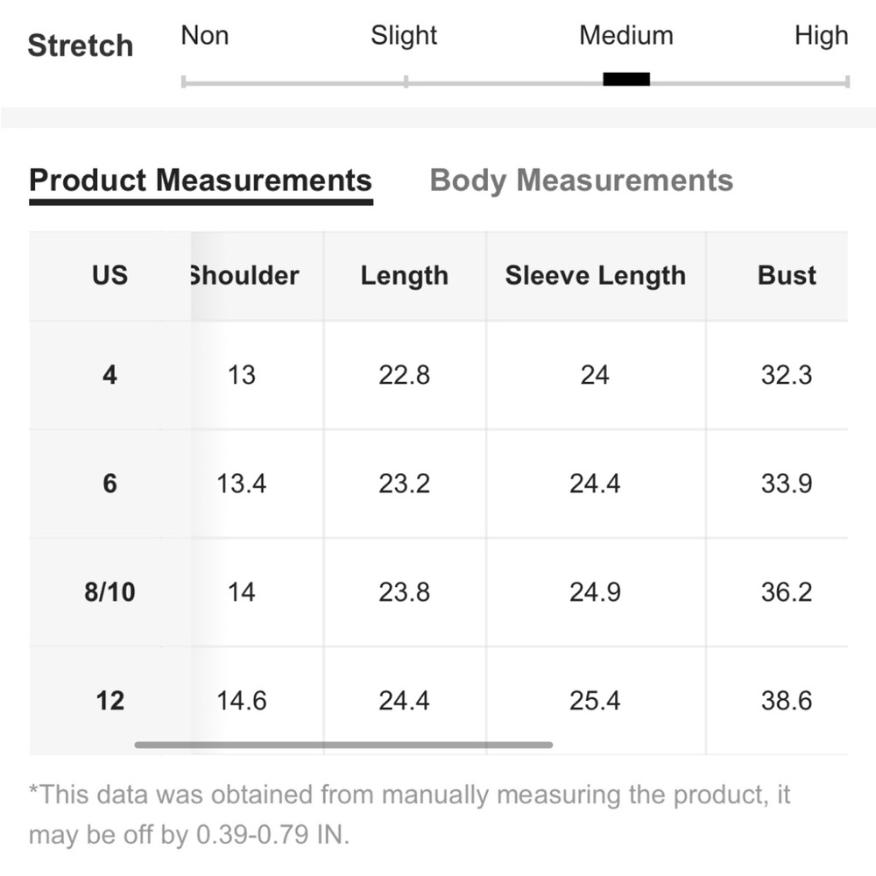Screen dimensions: 876x876
Task: Select the size 8/10 row label
Action: (109, 592)
